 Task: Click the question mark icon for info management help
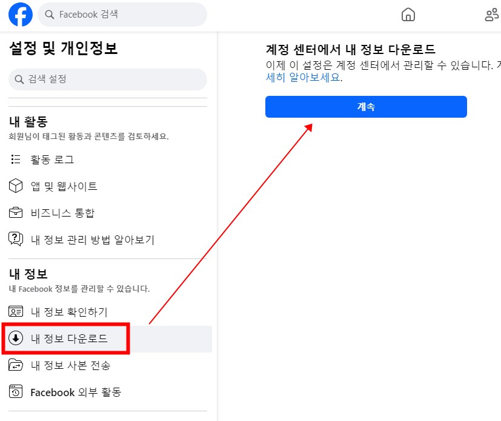(x=15, y=239)
